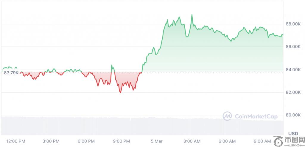
Task: Select the 3:00 PM time axis label
Action: click(x=52, y=140)
